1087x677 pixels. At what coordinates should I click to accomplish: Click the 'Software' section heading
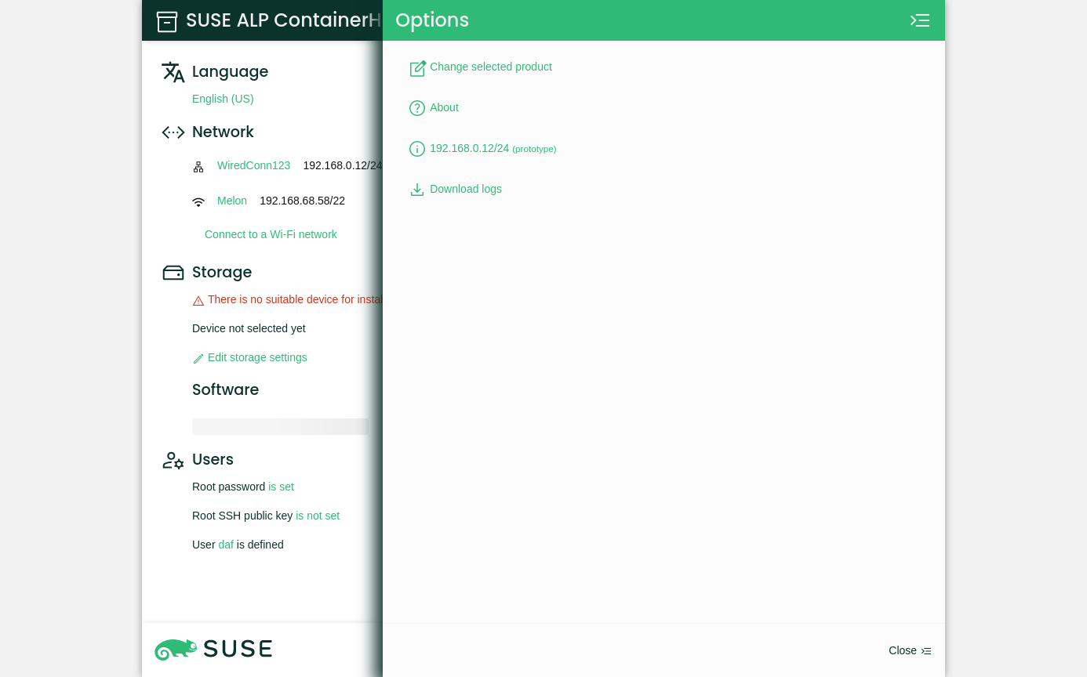[225, 389]
